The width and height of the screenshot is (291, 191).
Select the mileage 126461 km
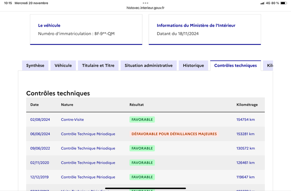(x=245, y=163)
